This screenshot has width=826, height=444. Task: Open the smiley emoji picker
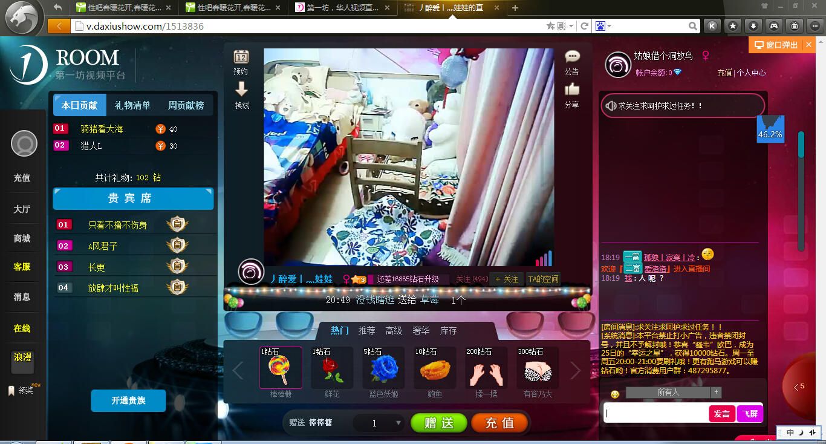point(615,394)
